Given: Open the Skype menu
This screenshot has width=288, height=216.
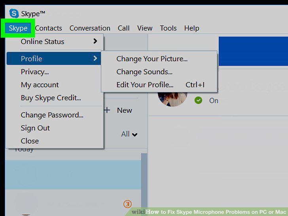Looking at the screenshot, I should pyautogui.click(x=18, y=28).
